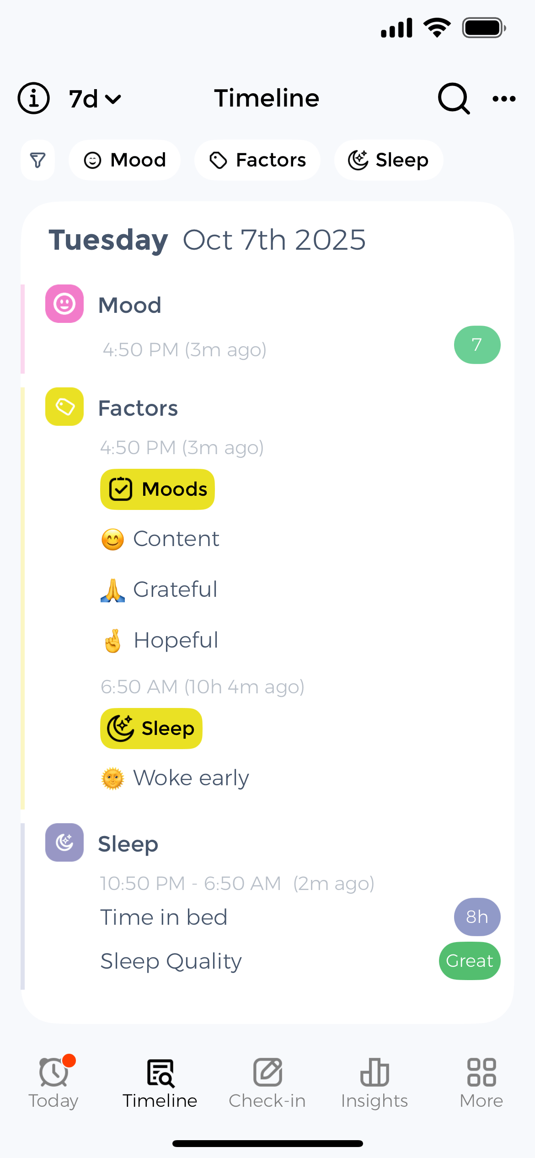Open the More tab

pyautogui.click(x=481, y=1072)
